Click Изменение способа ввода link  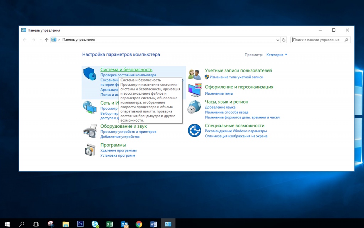(x=226, y=112)
